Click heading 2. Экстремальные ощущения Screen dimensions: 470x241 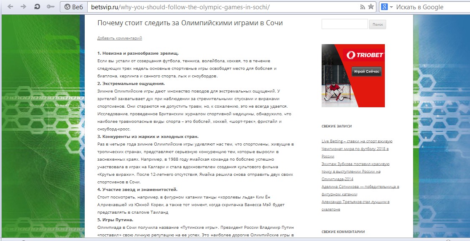(x=131, y=83)
